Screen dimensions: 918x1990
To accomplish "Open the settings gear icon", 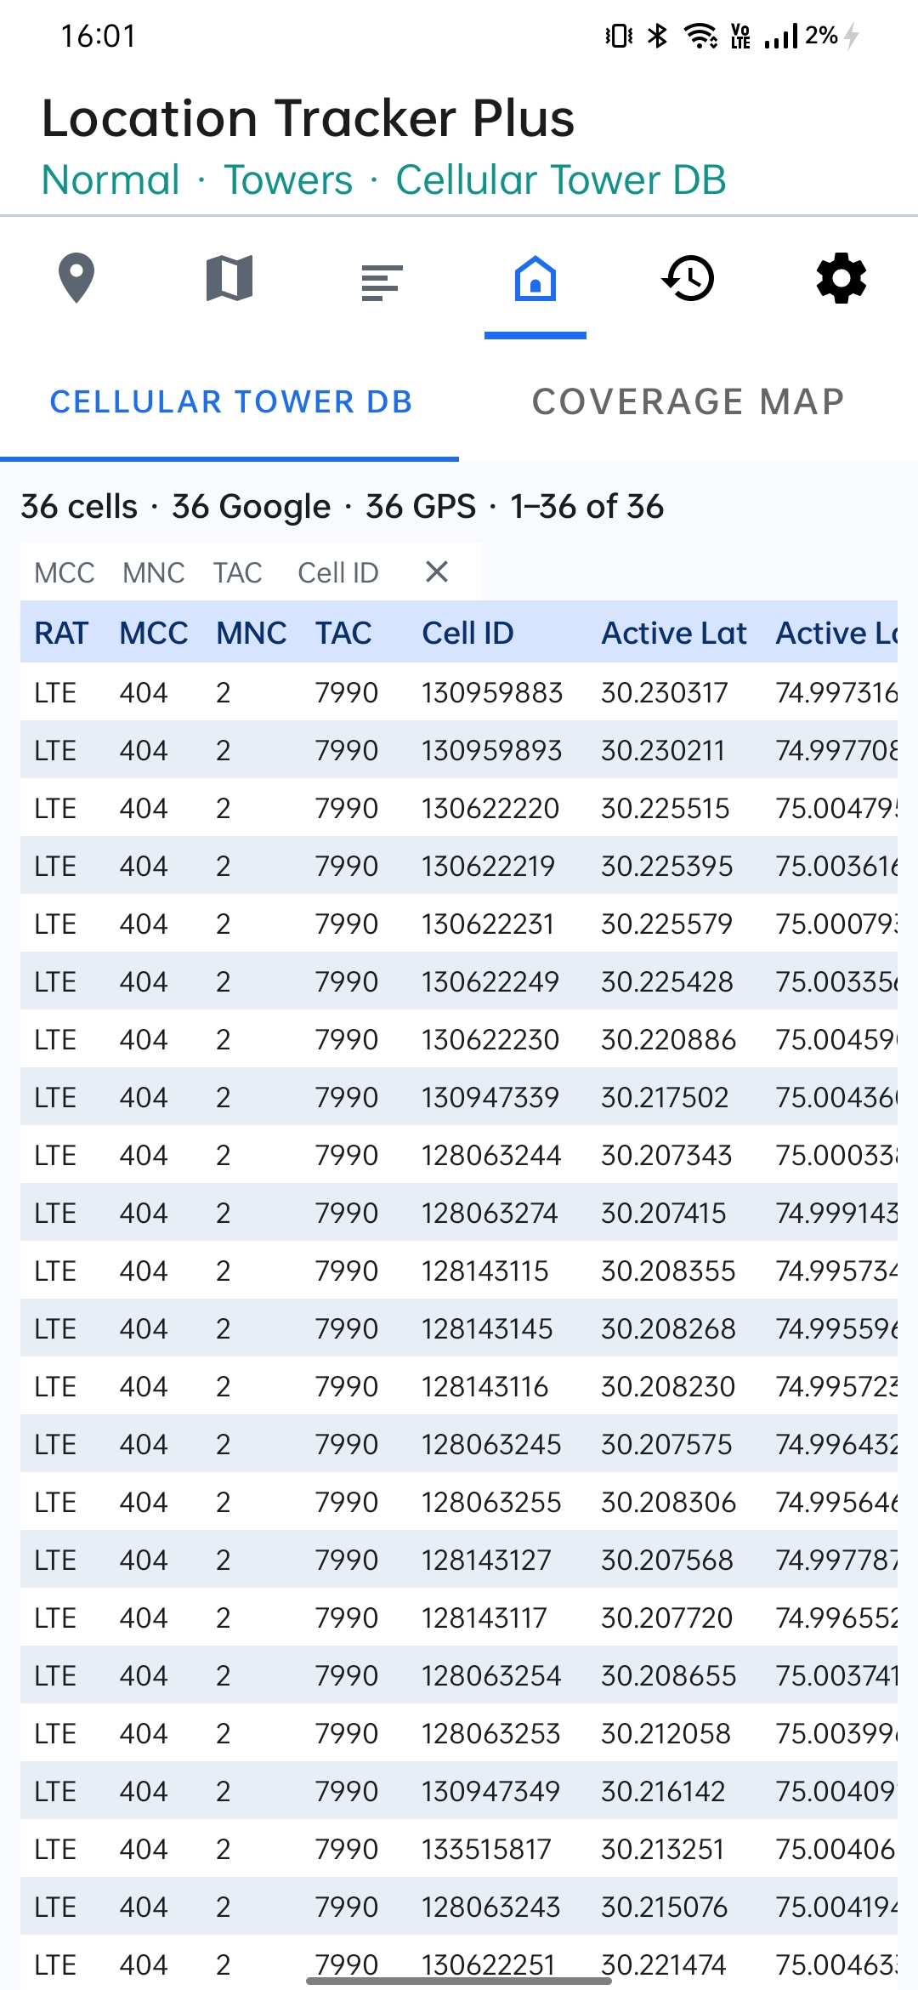I will (841, 278).
